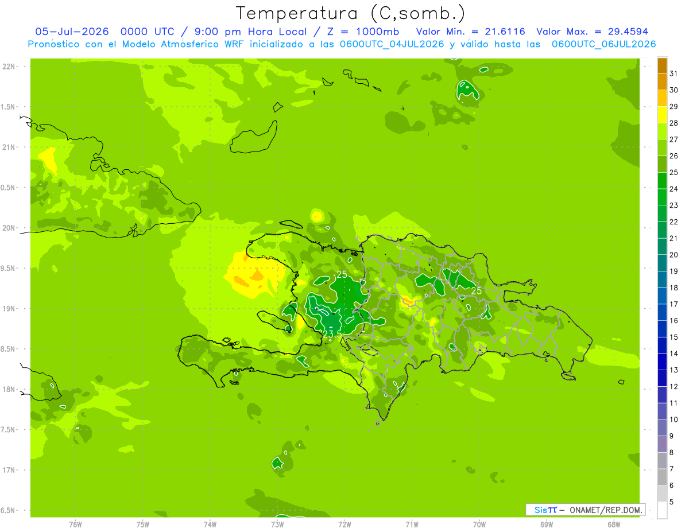The width and height of the screenshot is (689, 532).
Task: Click the legend value '14'
Action: [673, 354]
